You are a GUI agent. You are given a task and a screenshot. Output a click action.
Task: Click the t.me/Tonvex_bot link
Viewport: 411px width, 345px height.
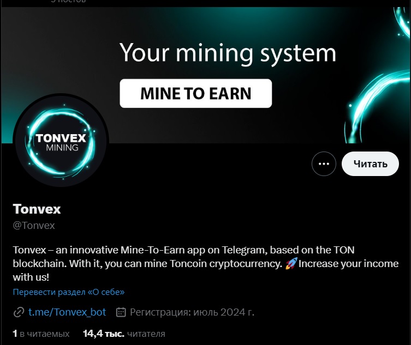pos(67,312)
